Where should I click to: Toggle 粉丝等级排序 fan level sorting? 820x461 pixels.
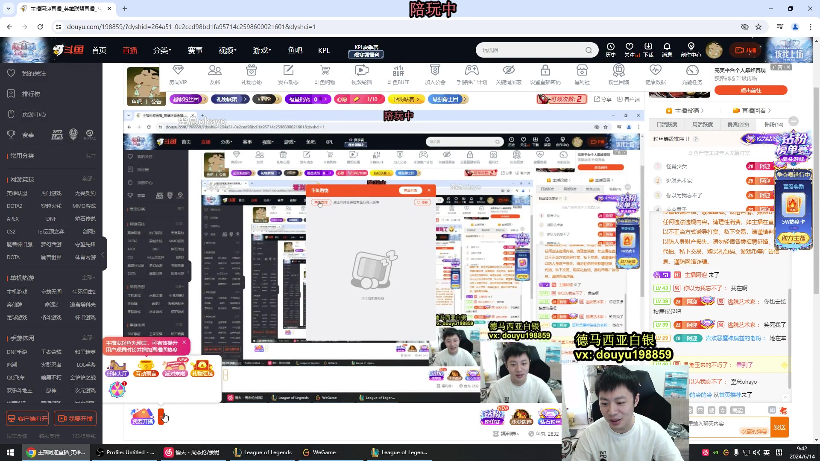(x=671, y=139)
